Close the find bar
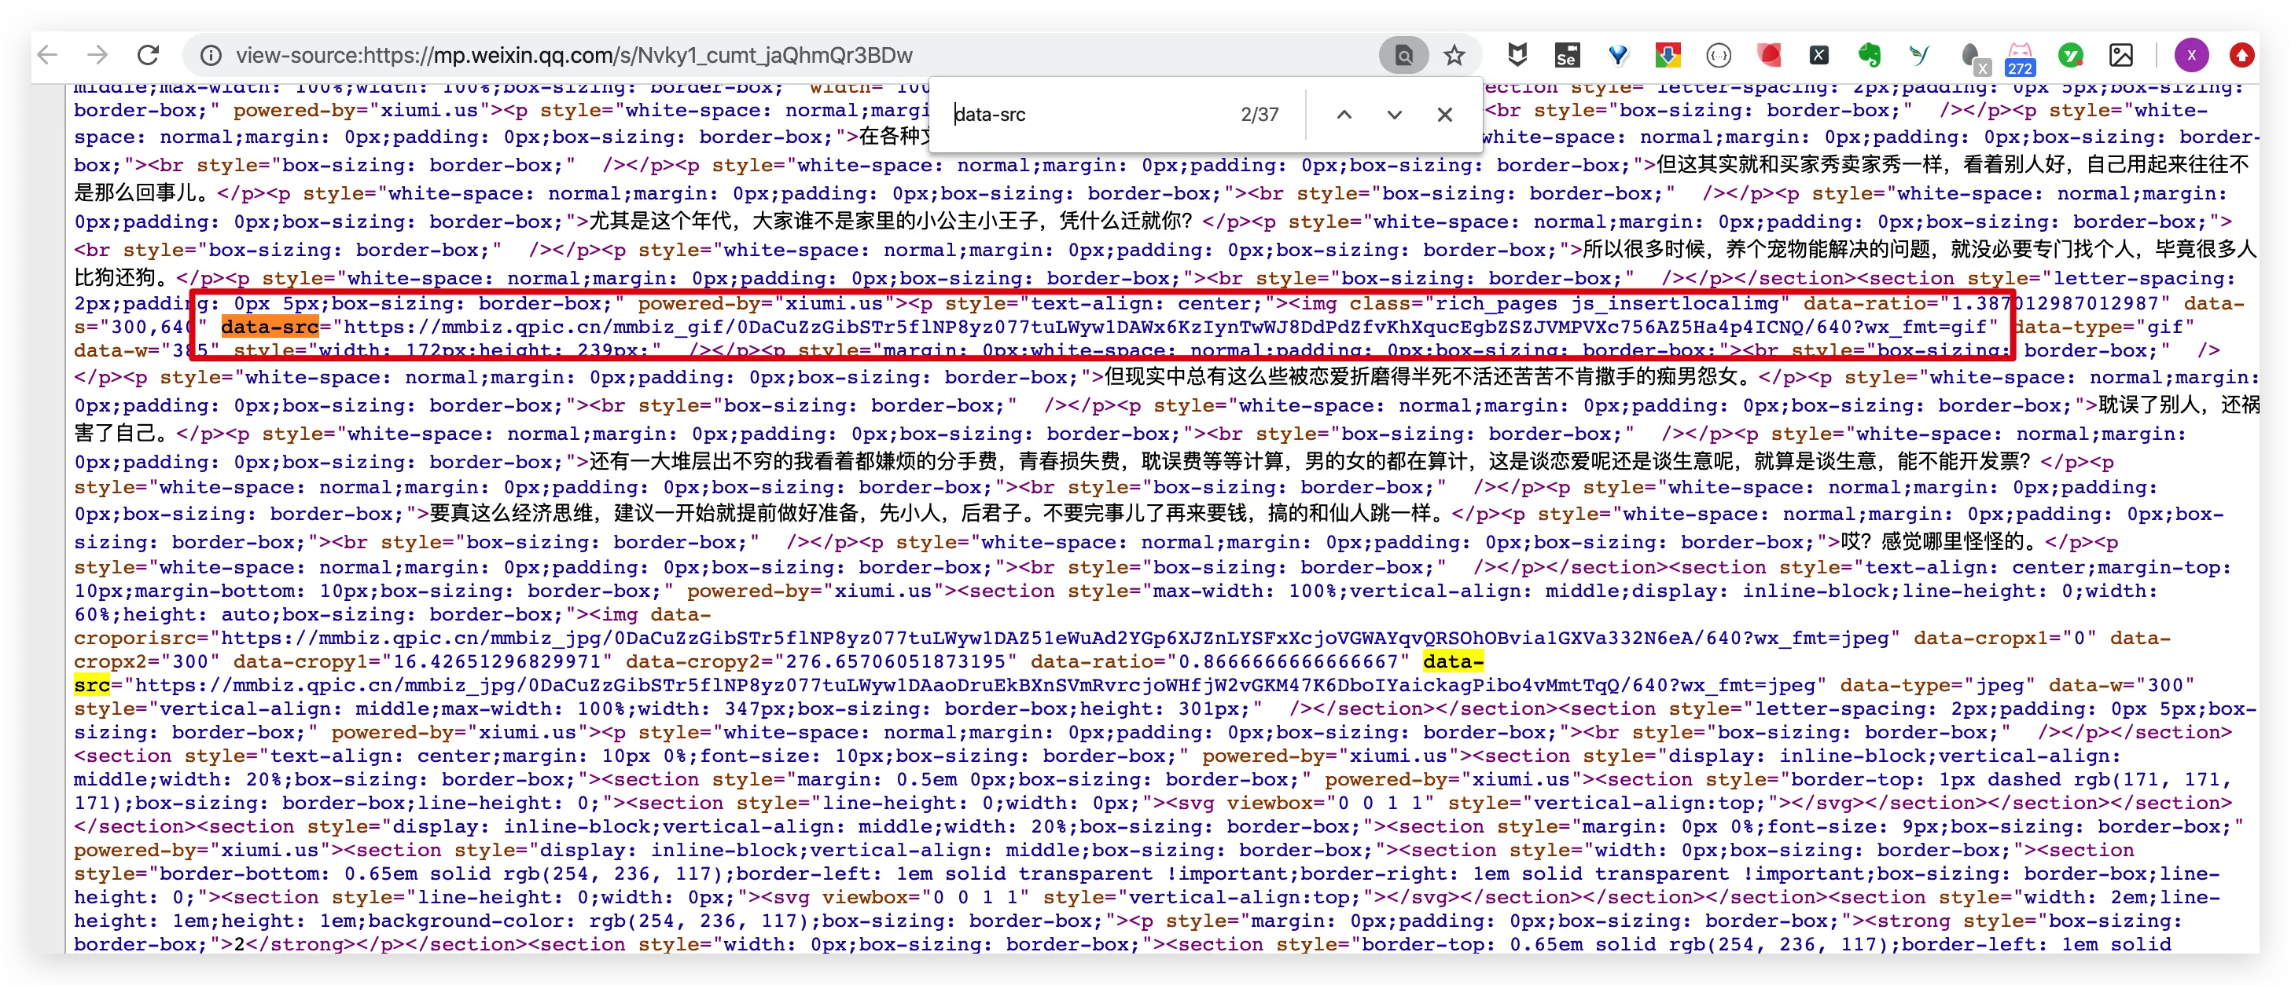The width and height of the screenshot is (2291, 985). point(1444,115)
